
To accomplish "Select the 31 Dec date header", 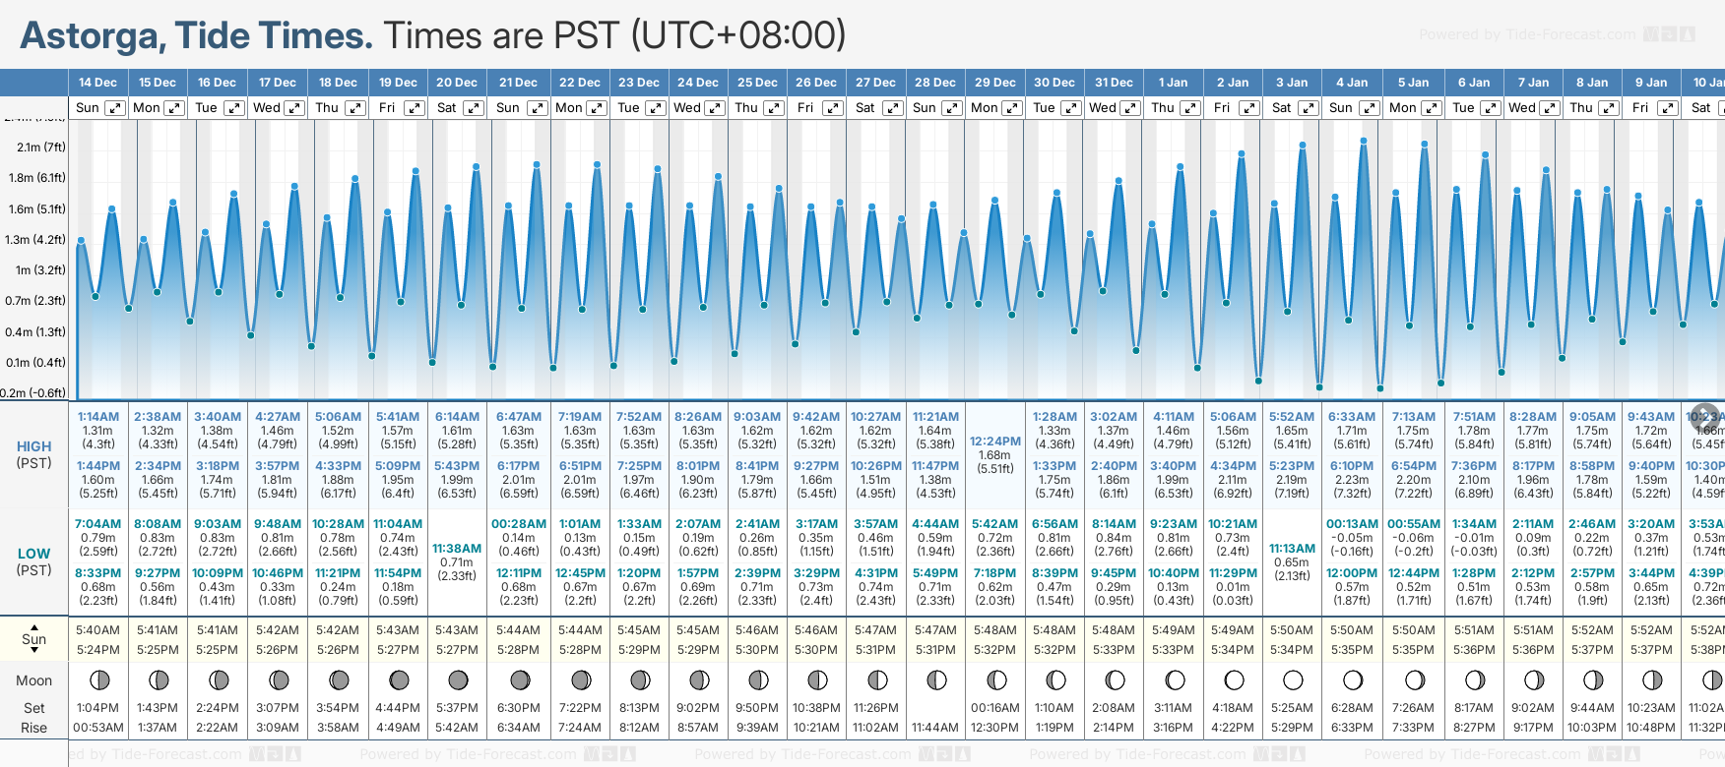I will coord(1114,83).
